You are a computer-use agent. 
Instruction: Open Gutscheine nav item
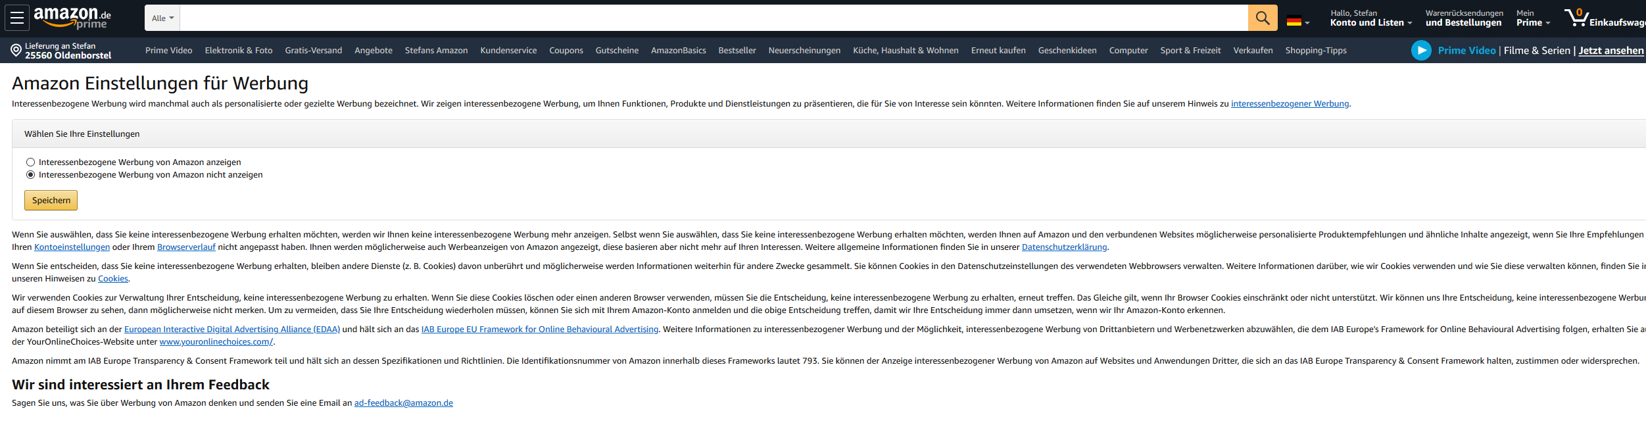[617, 50]
